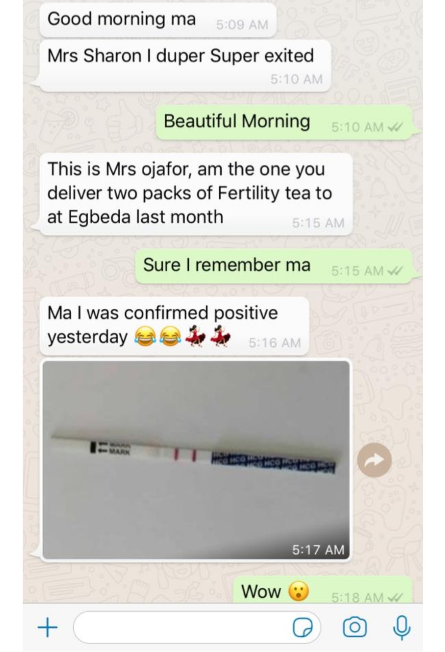Tap the 'Beautiful Morning' sent message

click(284, 122)
